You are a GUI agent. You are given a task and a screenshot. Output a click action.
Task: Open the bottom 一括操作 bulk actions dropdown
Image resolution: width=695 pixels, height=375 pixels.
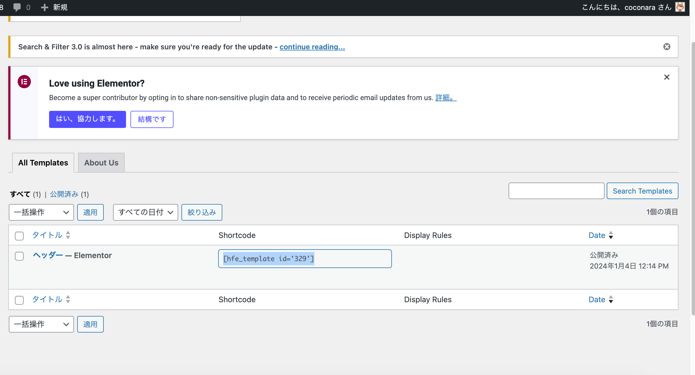[41, 324]
